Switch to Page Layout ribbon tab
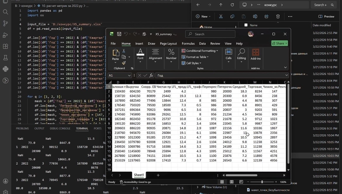The image size is (342, 194). (168, 43)
